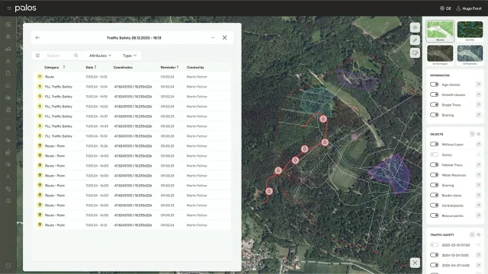This screenshot has width=488, height=274.
Task: Open the hamburger menu next to palos logo
Action: pyautogui.click(x=9, y=8)
